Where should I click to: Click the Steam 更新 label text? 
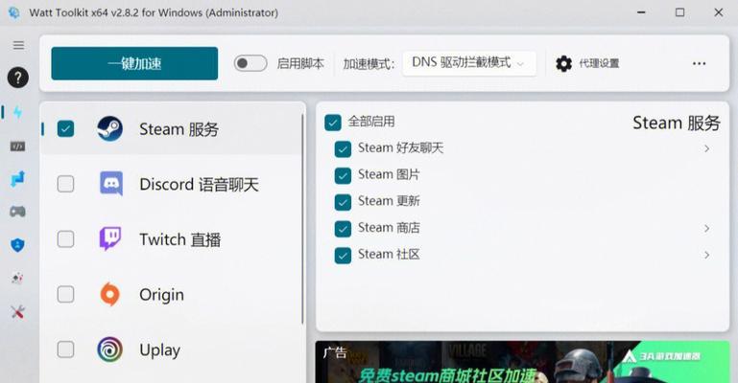pyautogui.click(x=389, y=201)
